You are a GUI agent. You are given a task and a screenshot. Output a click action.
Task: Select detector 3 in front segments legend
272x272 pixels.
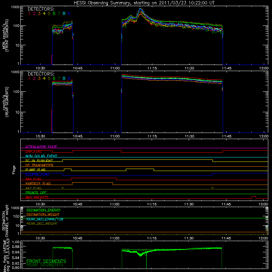coord(39,14)
